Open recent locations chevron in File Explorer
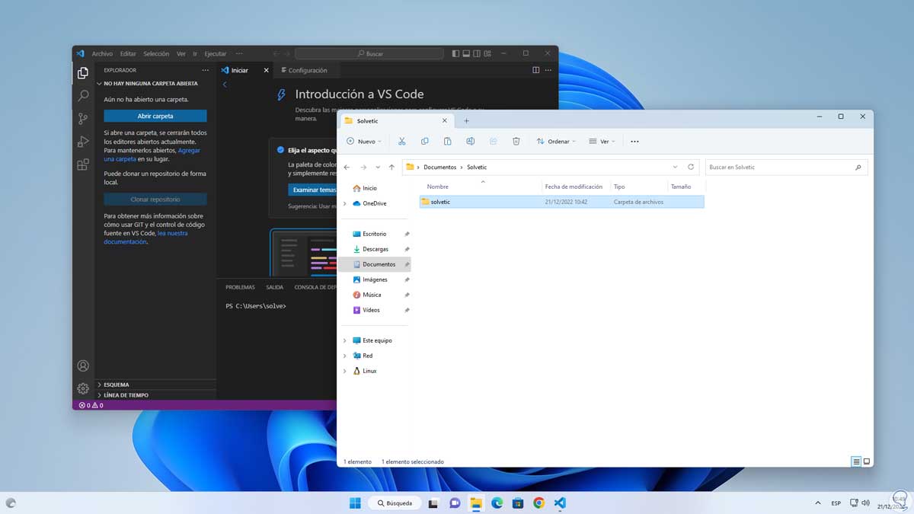Screen dimensions: 914x514 point(378,167)
